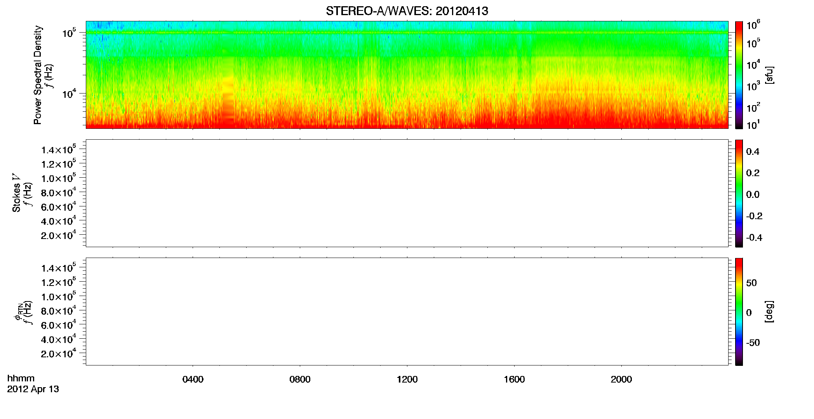Click the power spectral density color bar

pos(739,75)
